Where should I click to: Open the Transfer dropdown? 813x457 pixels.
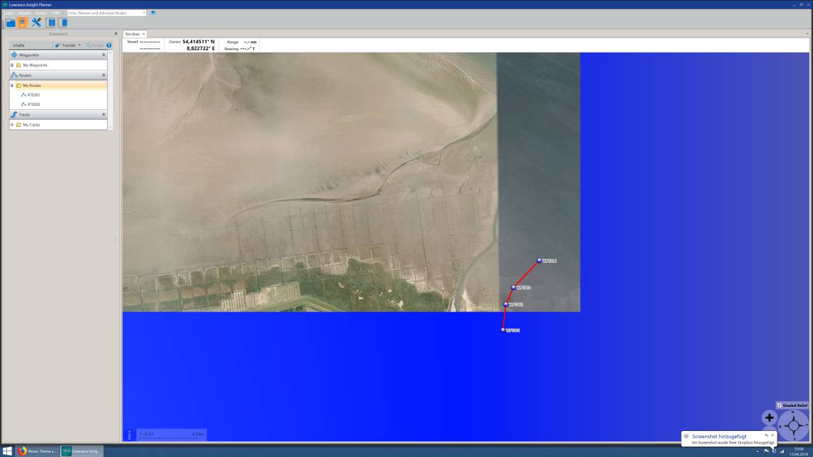point(68,45)
